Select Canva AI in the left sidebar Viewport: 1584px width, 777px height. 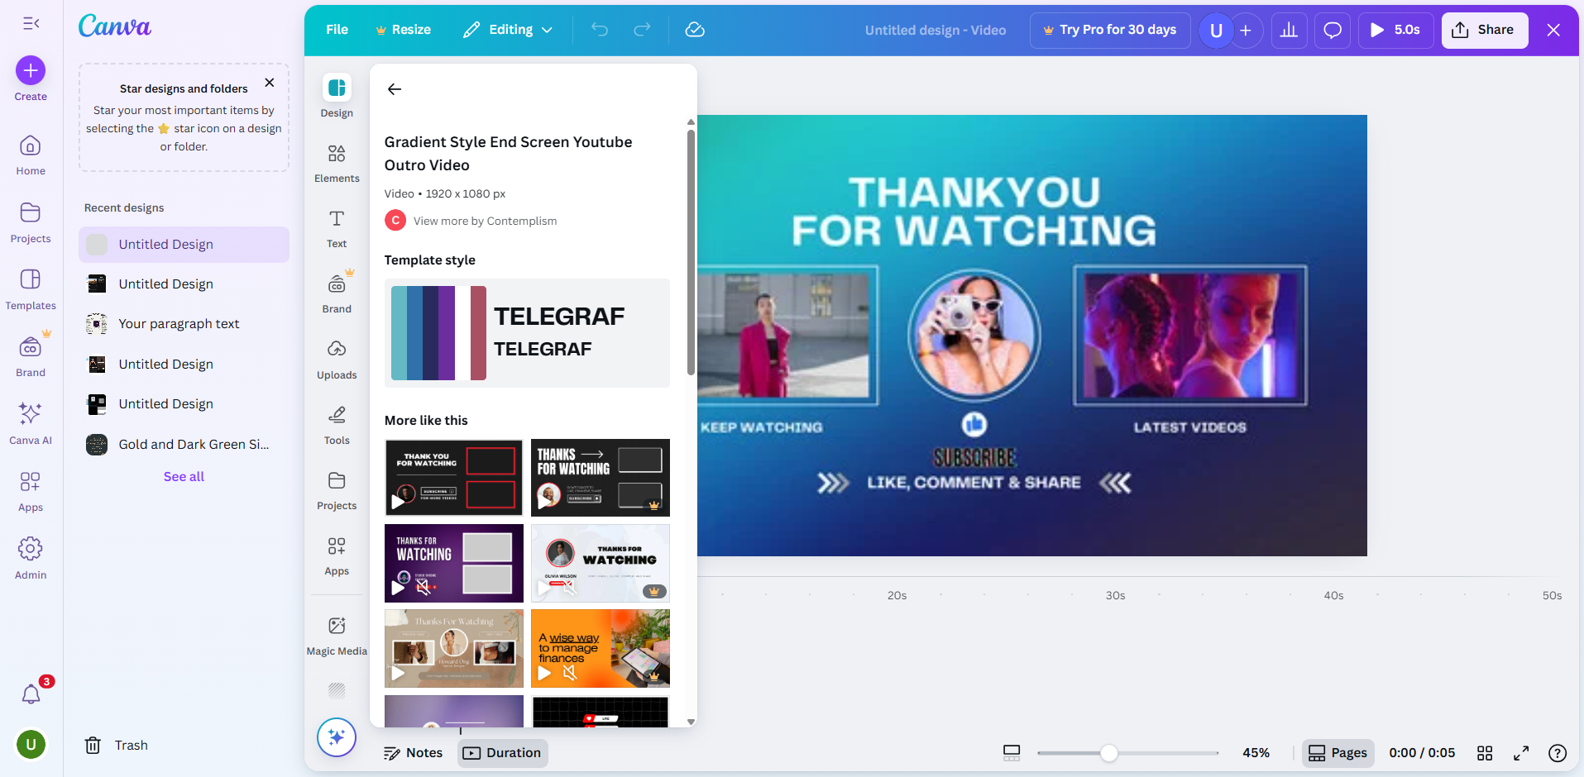[31, 422]
